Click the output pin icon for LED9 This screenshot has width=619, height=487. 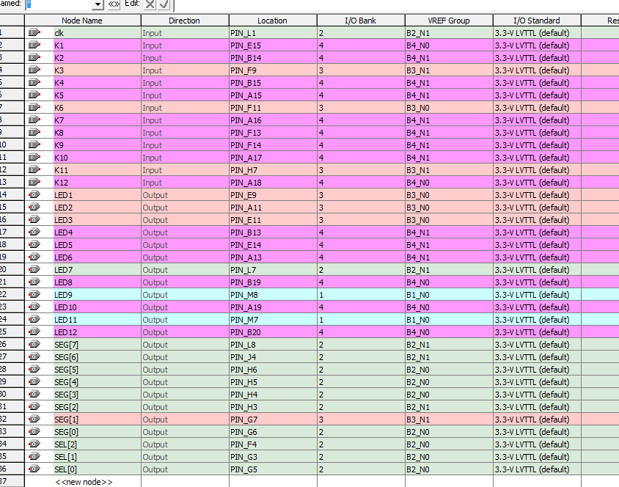click(34, 294)
